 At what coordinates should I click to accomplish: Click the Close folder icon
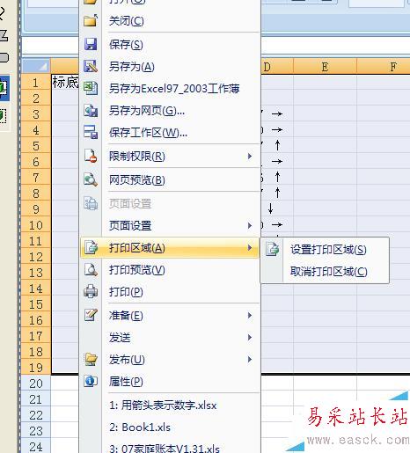coord(91,20)
